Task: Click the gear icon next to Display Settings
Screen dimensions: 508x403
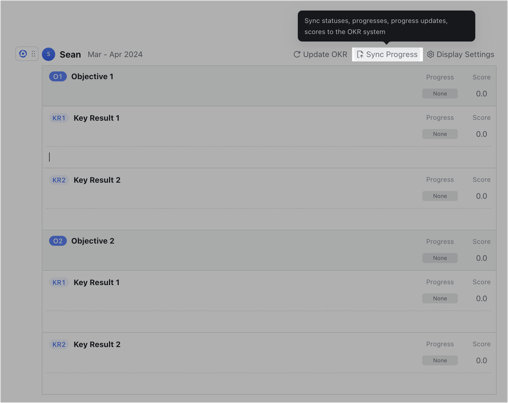Action: [431, 54]
